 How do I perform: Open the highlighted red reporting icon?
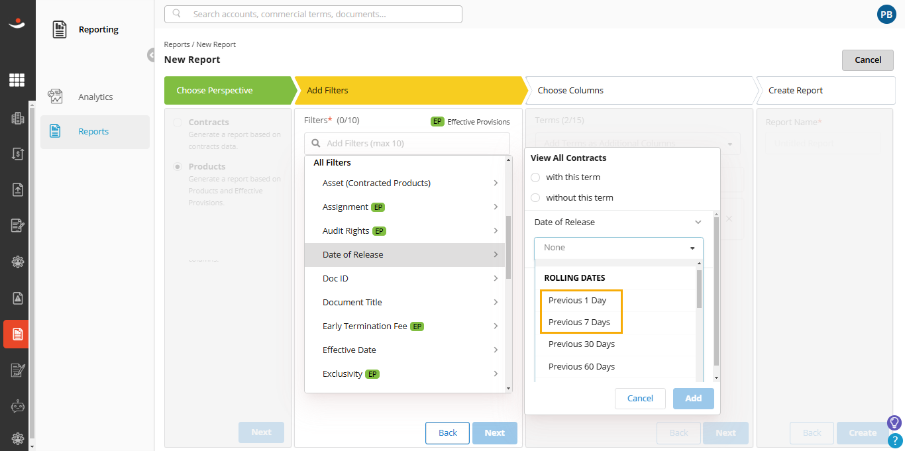point(17,334)
